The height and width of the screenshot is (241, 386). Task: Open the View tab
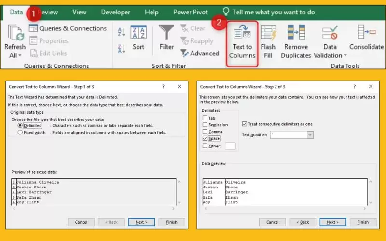pyautogui.click(x=79, y=12)
